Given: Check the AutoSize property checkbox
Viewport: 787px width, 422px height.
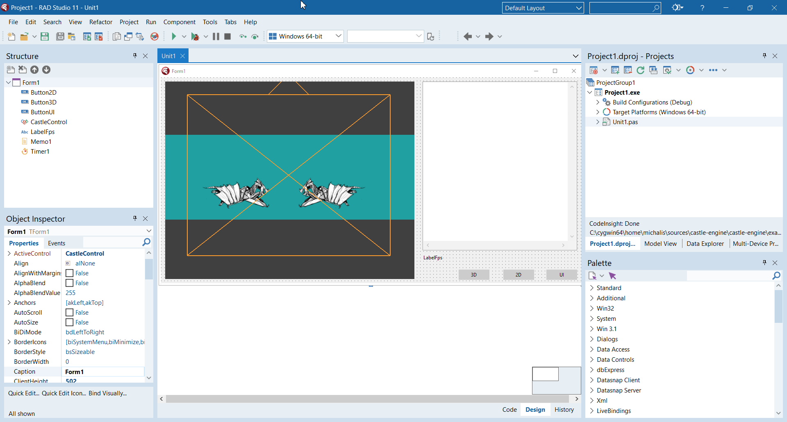Looking at the screenshot, I should click(69, 322).
